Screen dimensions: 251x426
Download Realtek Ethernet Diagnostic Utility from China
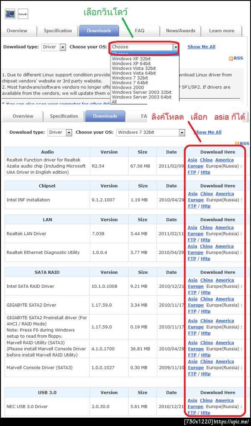207,246
